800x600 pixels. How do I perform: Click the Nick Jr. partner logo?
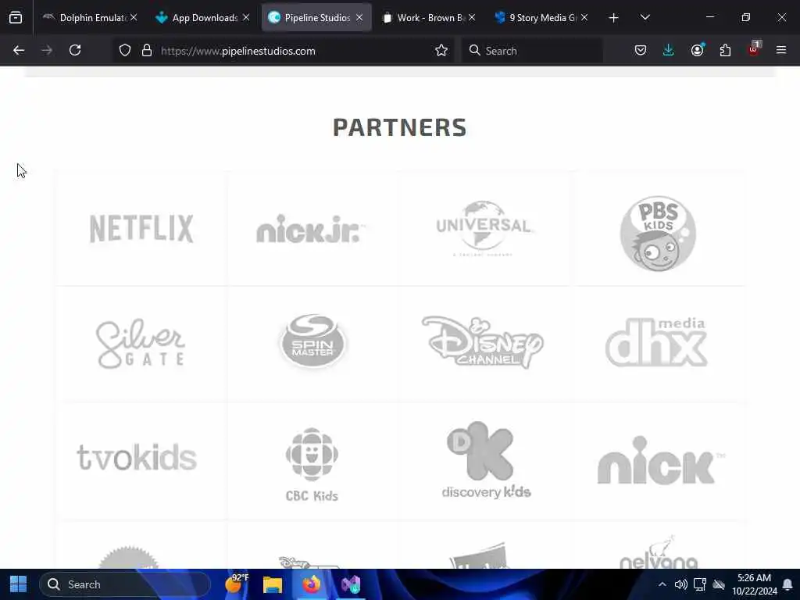(310, 229)
